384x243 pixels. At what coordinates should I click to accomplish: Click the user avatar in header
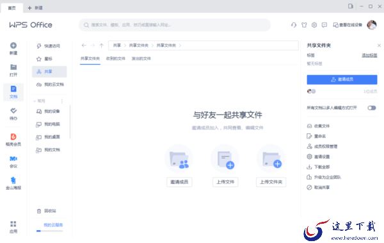[x=371, y=25]
